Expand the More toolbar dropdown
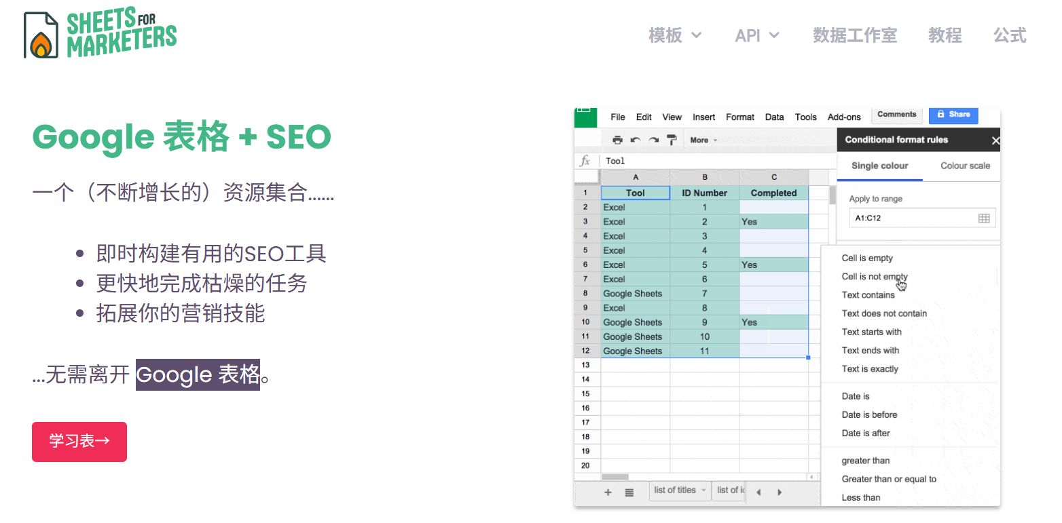The width and height of the screenshot is (1062, 523). coord(702,140)
